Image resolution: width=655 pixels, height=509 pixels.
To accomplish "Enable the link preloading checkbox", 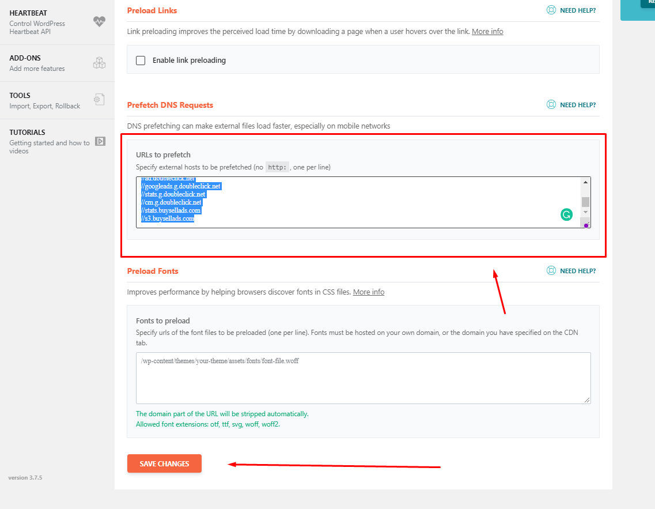I will click(x=141, y=61).
